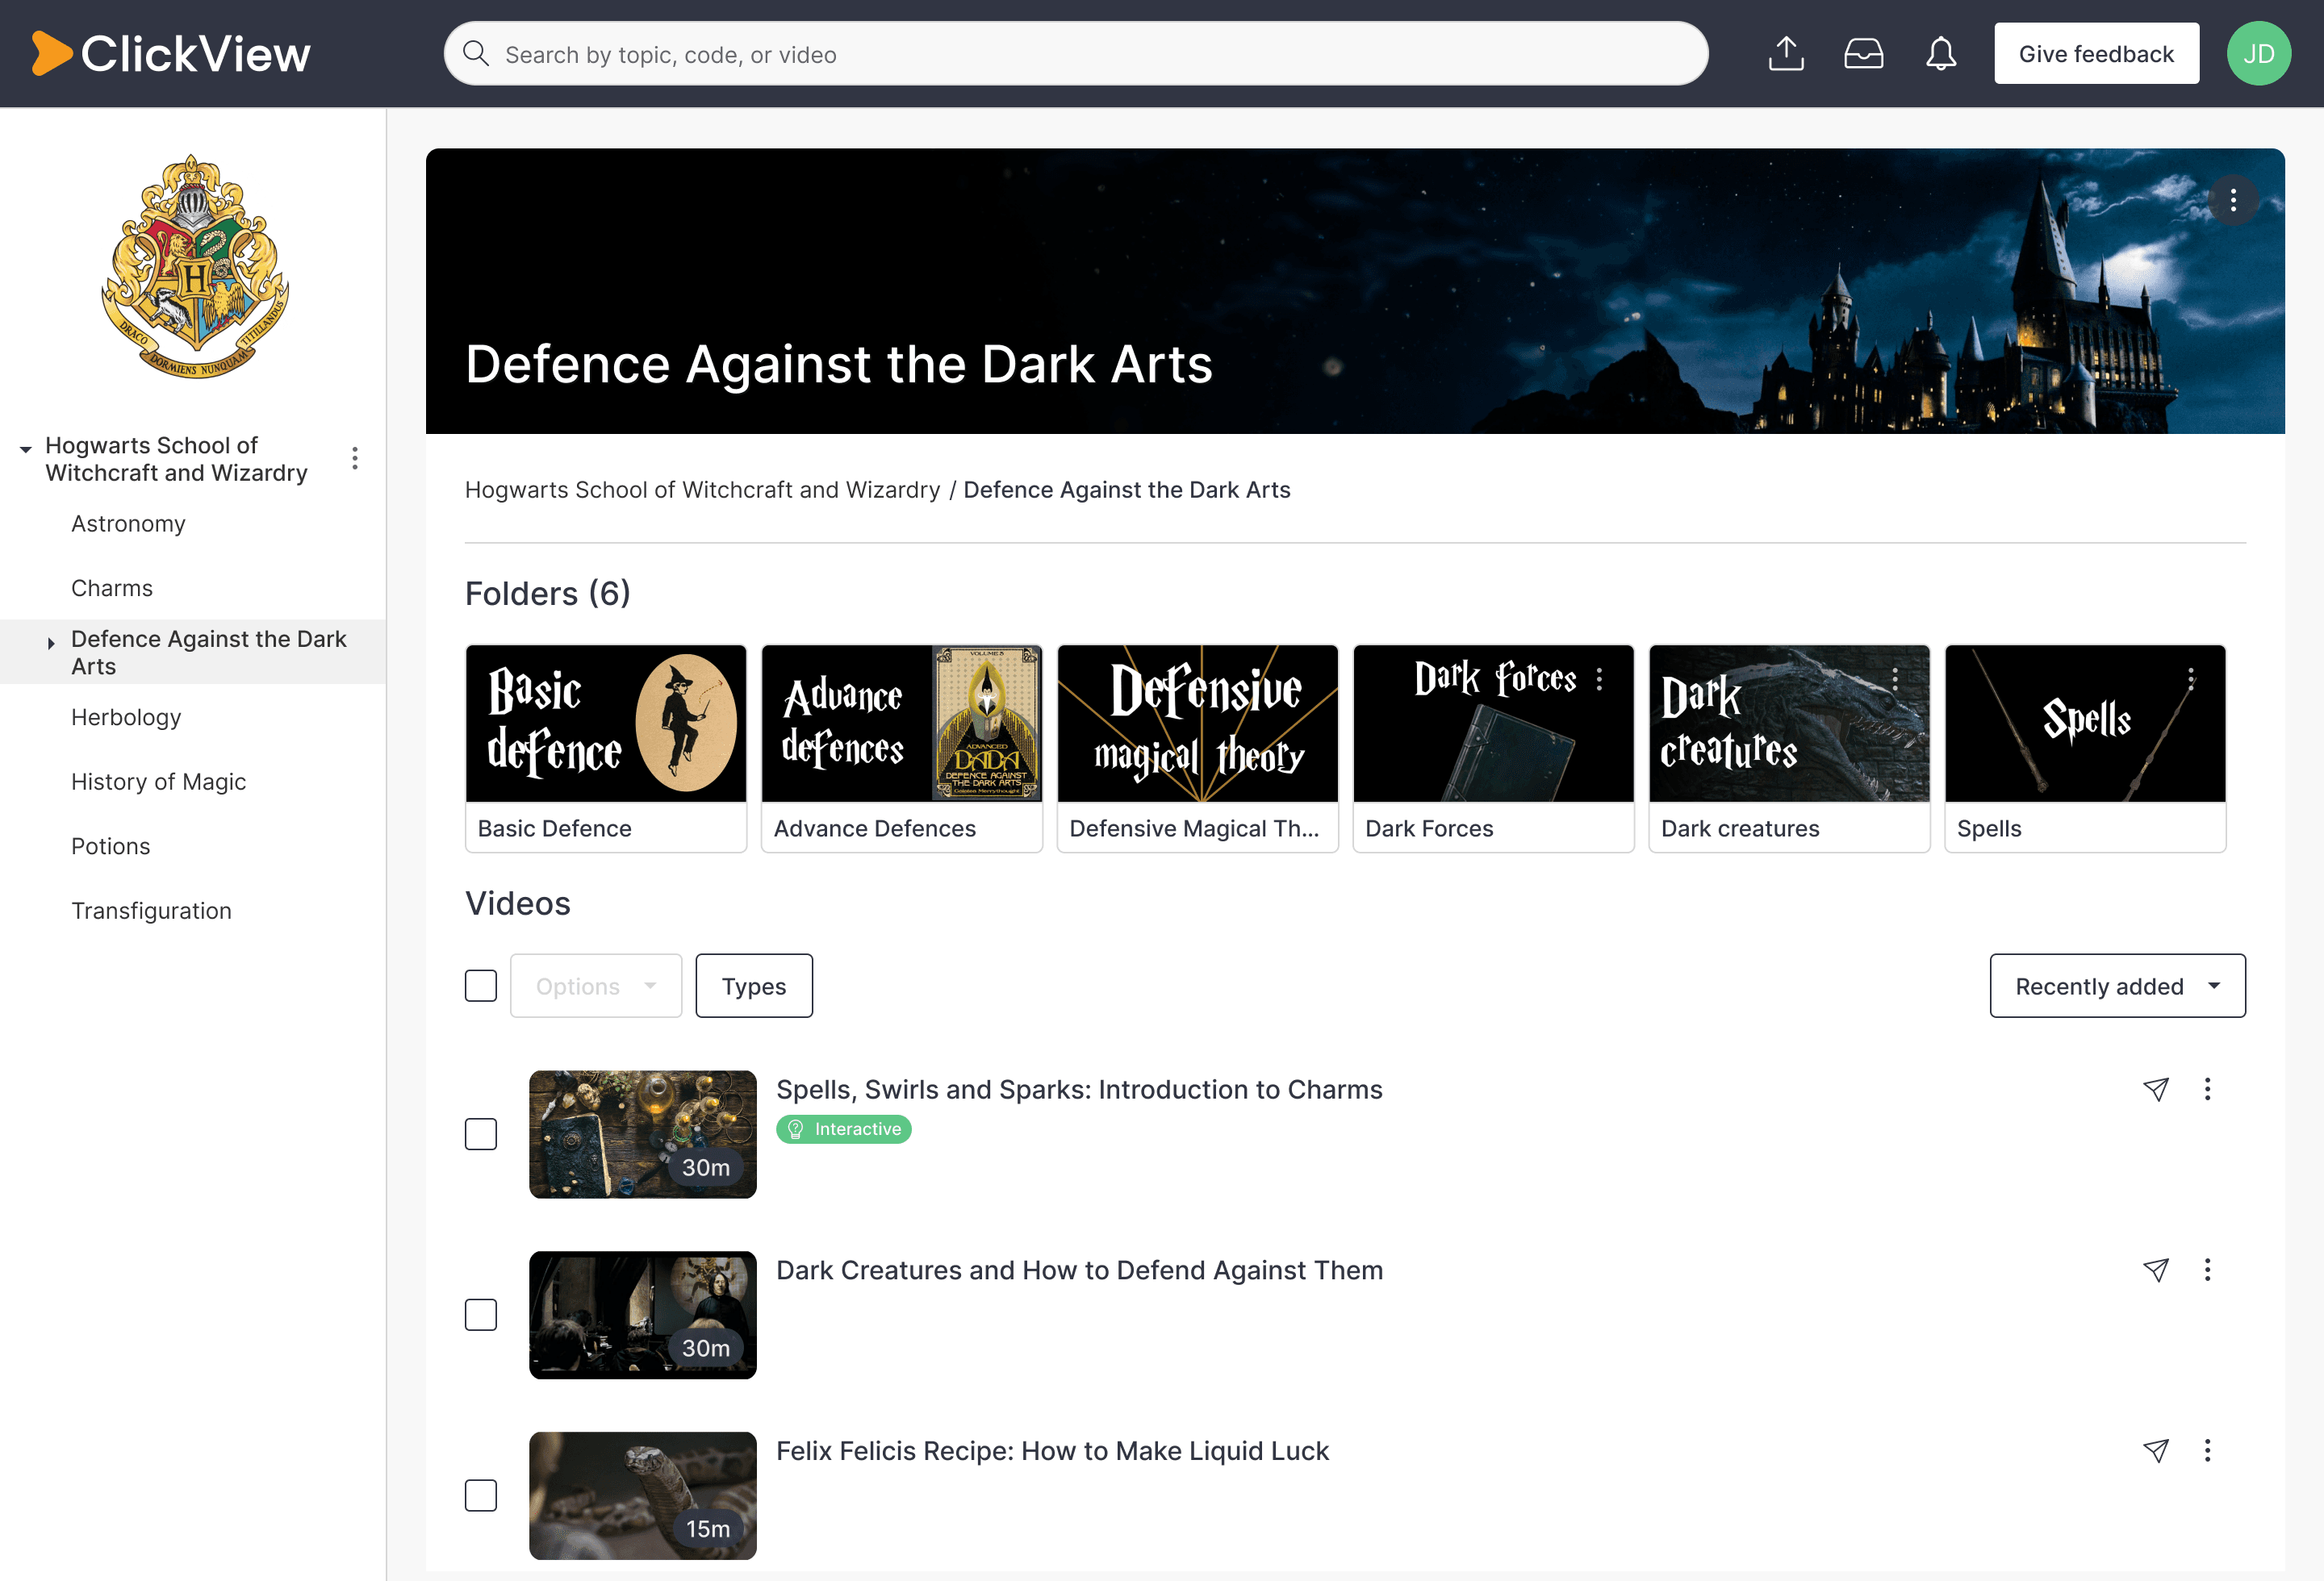Select History of Magic in sidebar
The width and height of the screenshot is (2324, 1581).
(x=158, y=782)
